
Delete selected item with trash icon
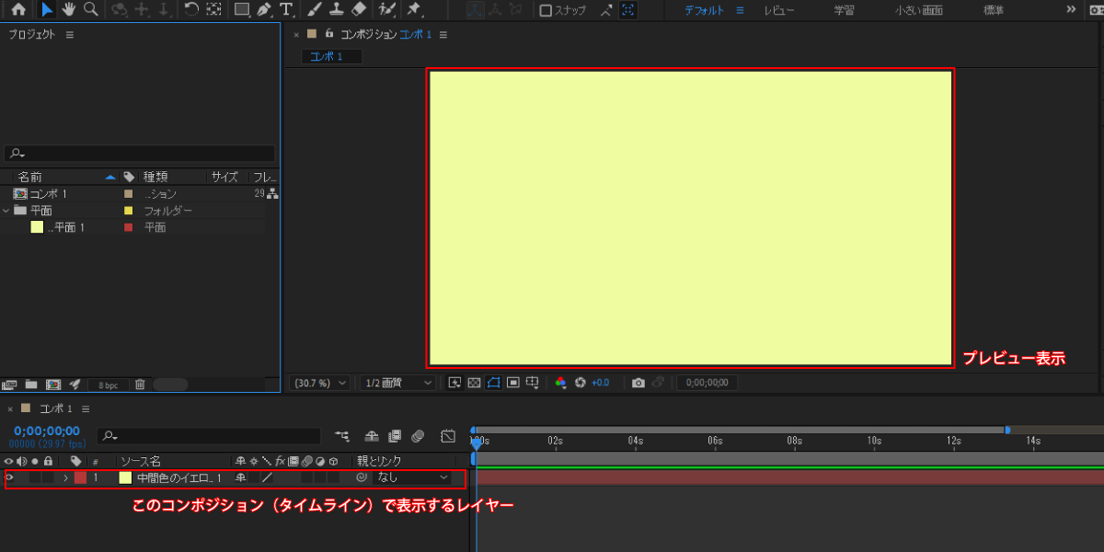point(140,384)
